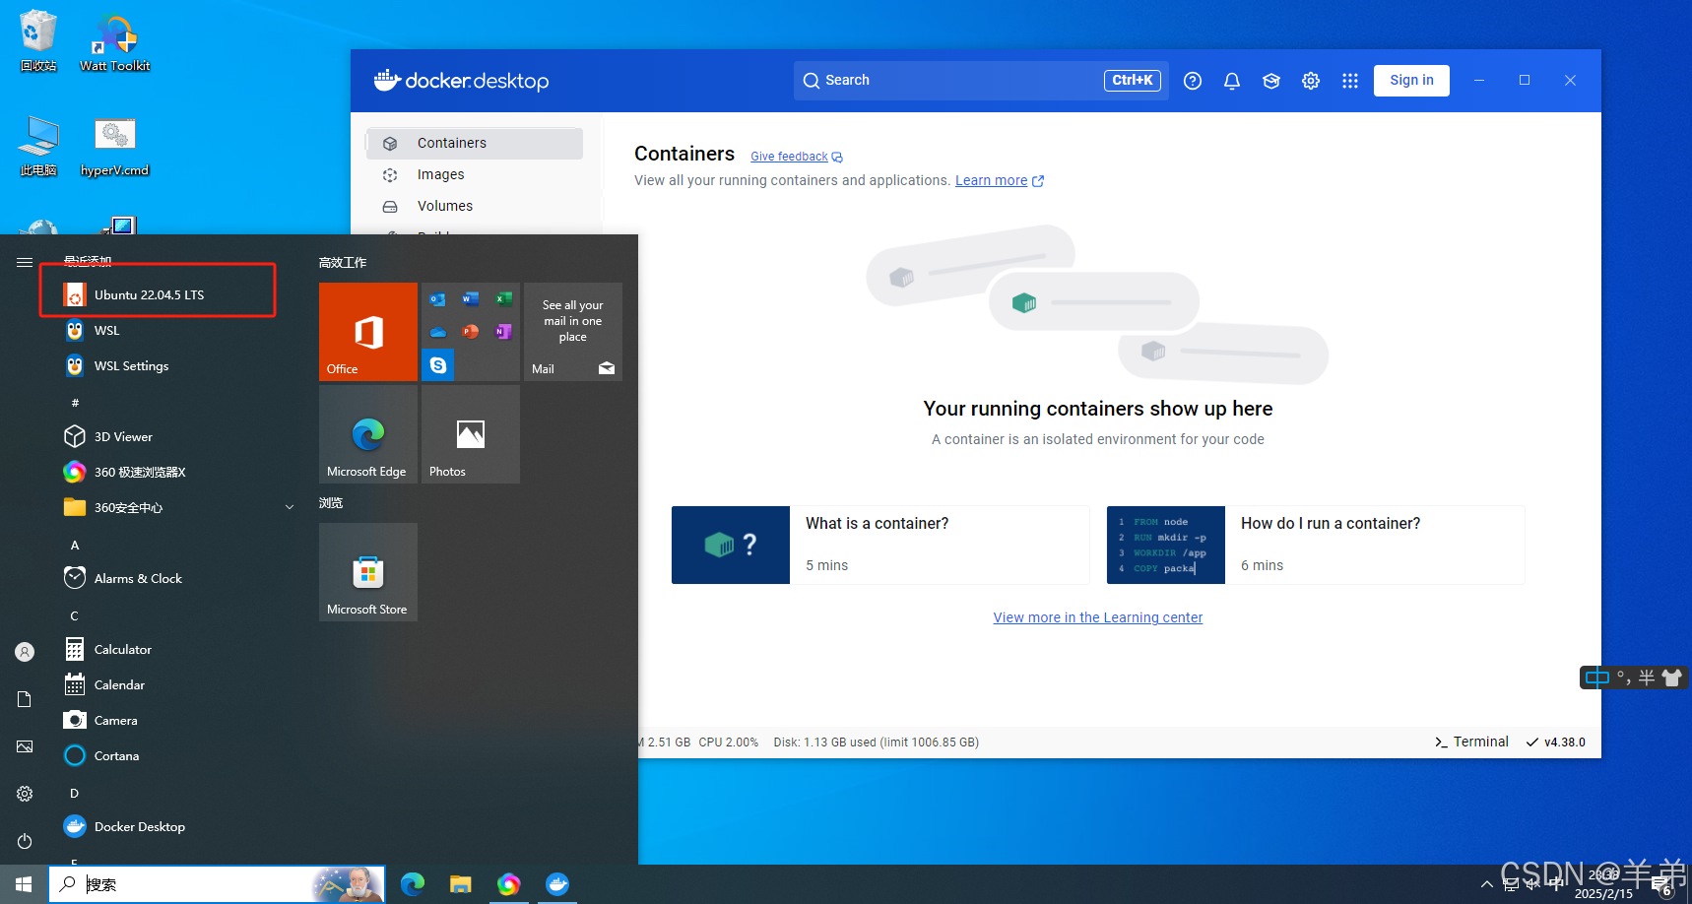Open Terminal in Docker status bar

point(1471,742)
